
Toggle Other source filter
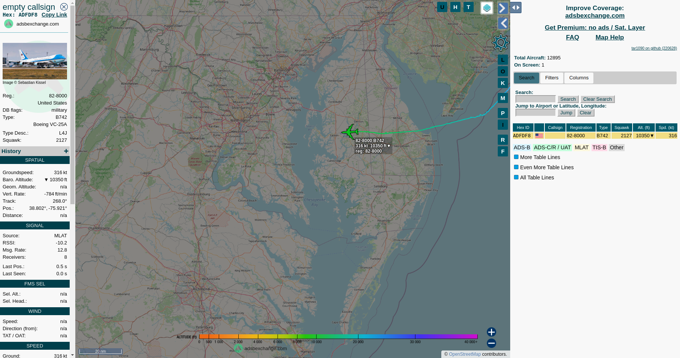coord(616,148)
